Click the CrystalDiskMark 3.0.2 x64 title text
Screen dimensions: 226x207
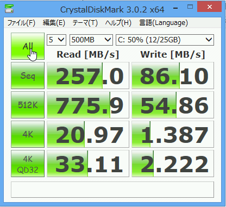coord(112,9)
